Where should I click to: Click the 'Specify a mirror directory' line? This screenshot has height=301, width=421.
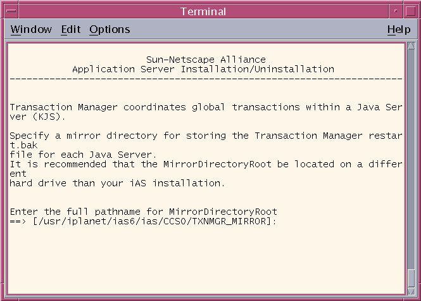[206, 136]
